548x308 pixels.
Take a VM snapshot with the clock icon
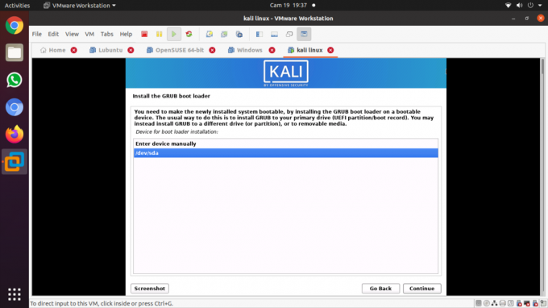(210, 34)
